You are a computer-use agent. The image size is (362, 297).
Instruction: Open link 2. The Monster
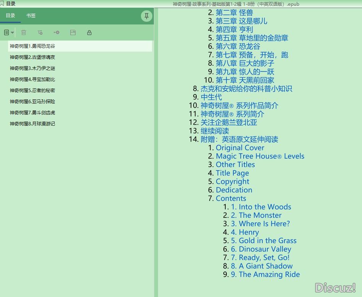[x=256, y=215]
